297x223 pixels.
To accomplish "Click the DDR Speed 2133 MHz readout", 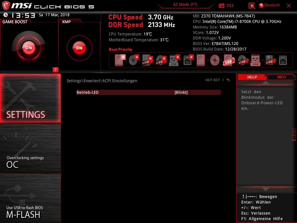I will point(142,25).
